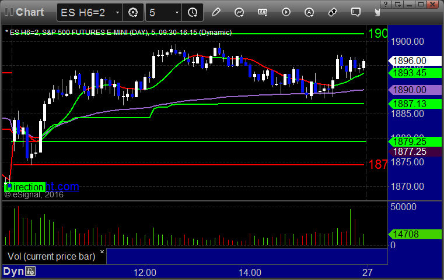Click the white 1896.00 last price label
This screenshot has width=444, height=280.
pos(415,61)
